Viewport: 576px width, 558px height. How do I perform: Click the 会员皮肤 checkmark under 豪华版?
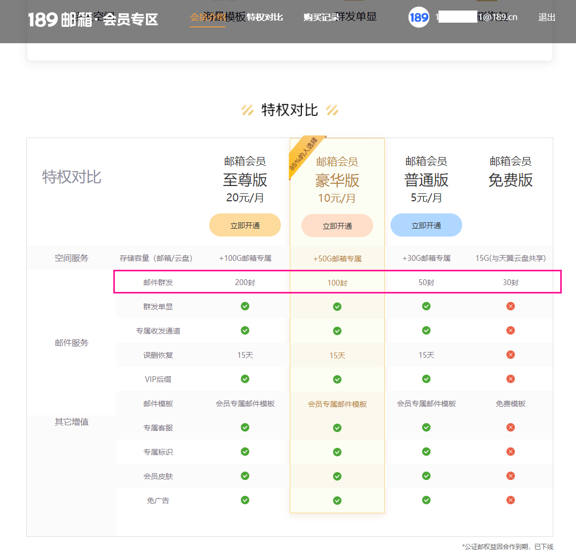pyautogui.click(x=337, y=476)
